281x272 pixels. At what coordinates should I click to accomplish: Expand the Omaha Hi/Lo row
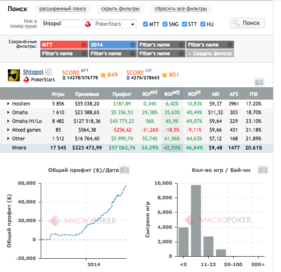pyautogui.click(x=8, y=121)
